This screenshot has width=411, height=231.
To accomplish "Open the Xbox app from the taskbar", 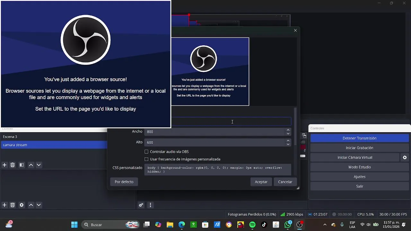I will coord(193,225).
